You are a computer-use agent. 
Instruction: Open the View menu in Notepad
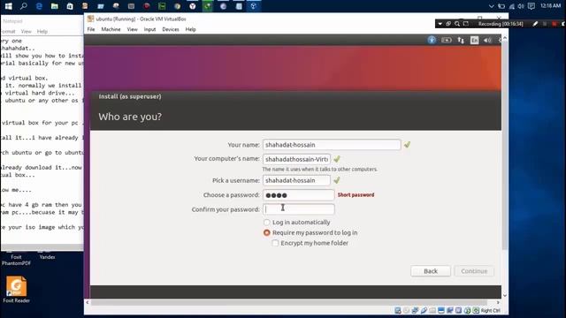pyautogui.click(x=26, y=32)
